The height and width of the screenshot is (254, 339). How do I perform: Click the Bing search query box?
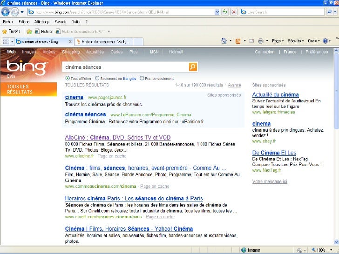125,67
